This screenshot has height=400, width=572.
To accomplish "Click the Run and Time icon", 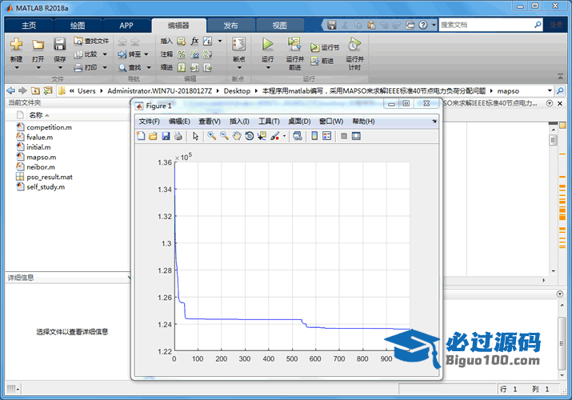I will tap(354, 44).
